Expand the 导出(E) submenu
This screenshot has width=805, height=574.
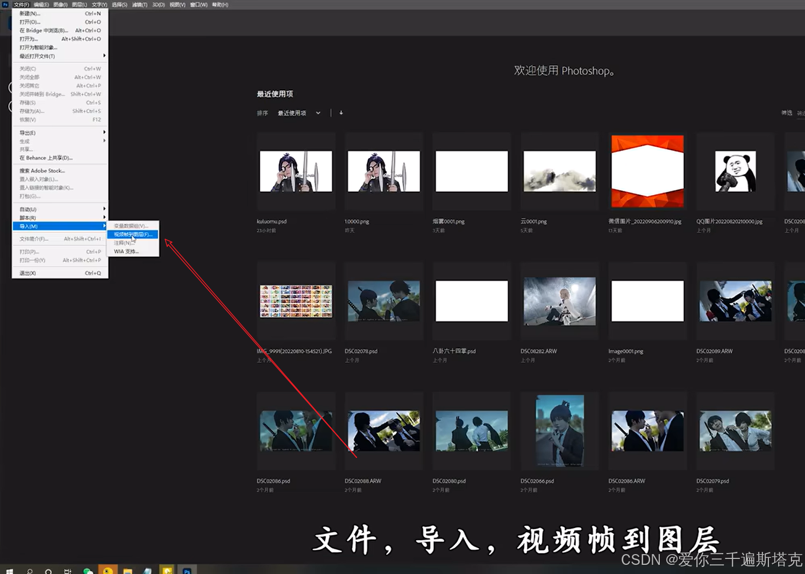60,133
